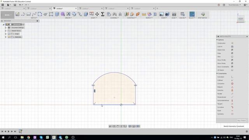Toggle the Show Profile checkbox
The width and height of the screenshot is (249, 140).
coord(232,60)
